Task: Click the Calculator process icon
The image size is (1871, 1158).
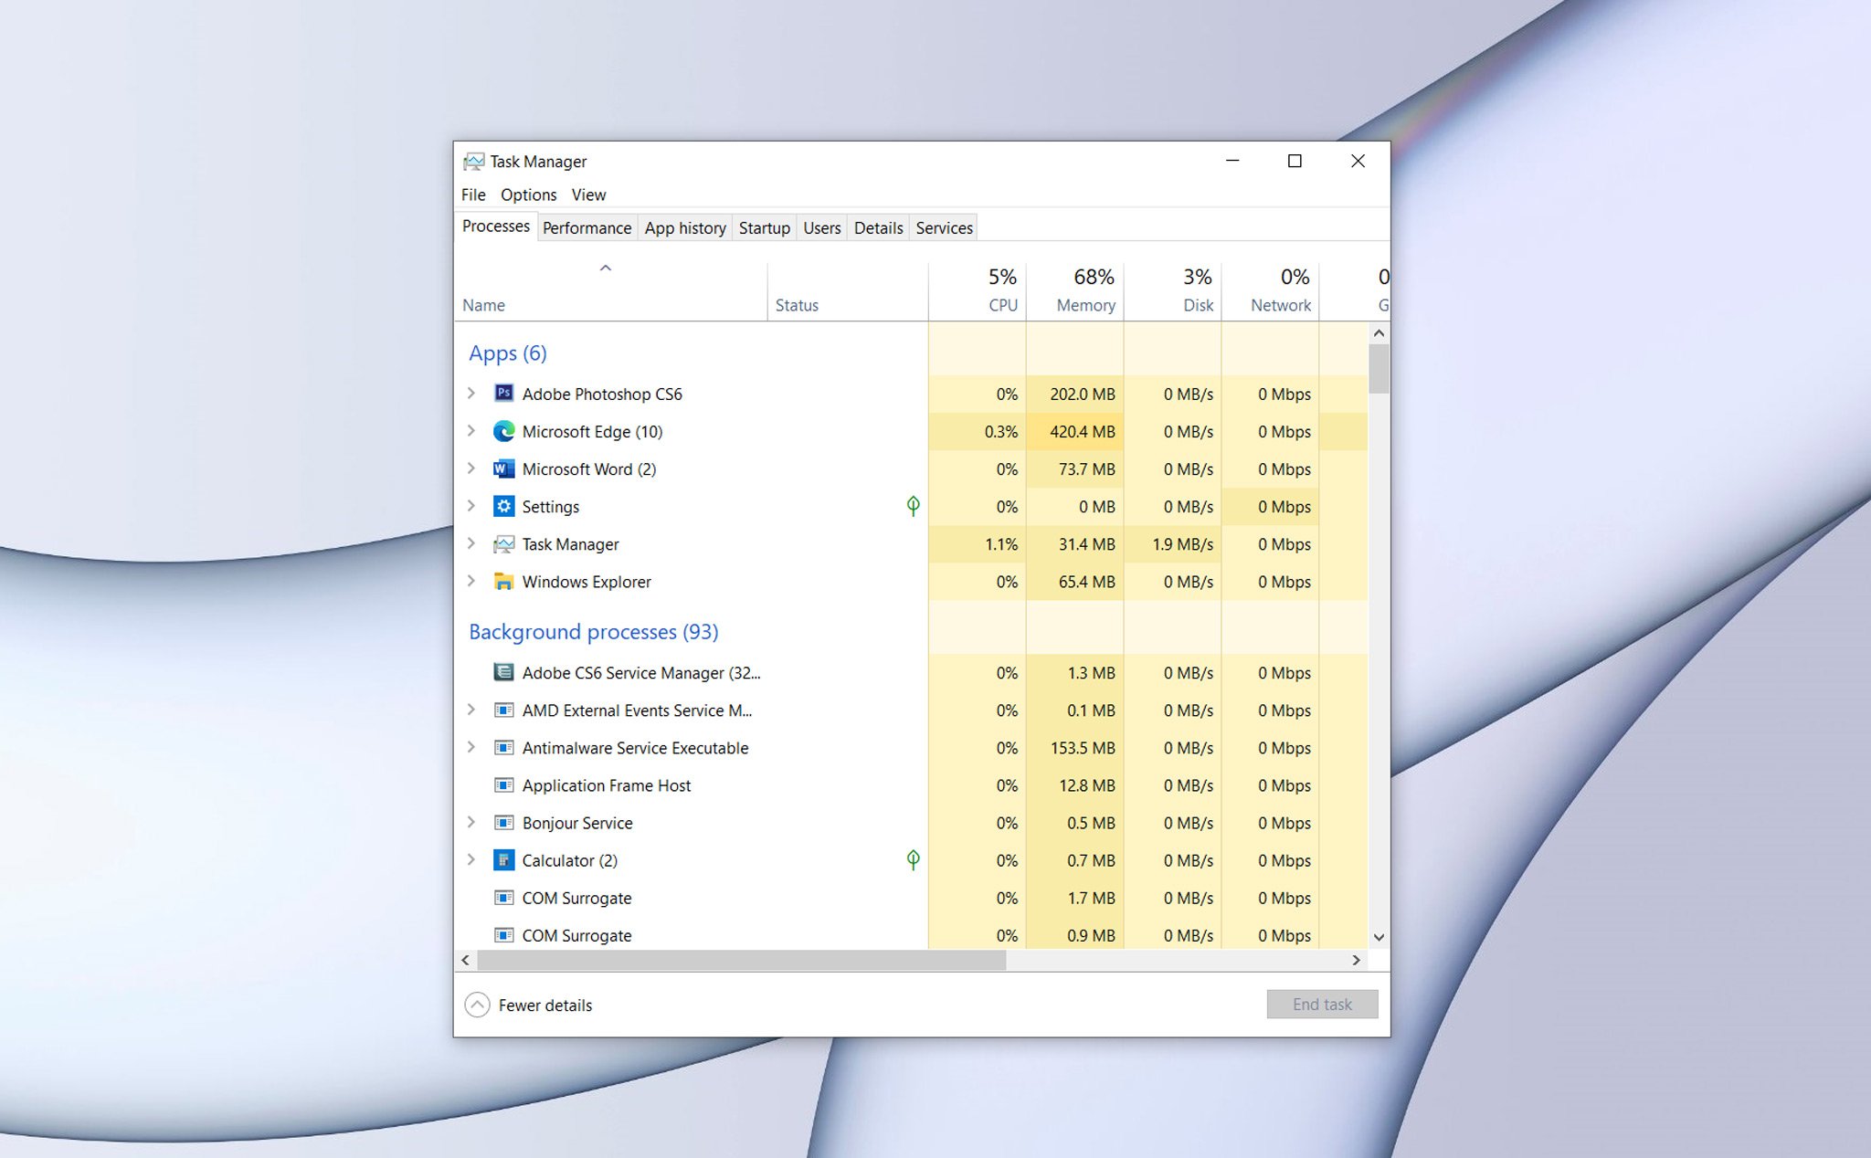Action: click(x=503, y=860)
